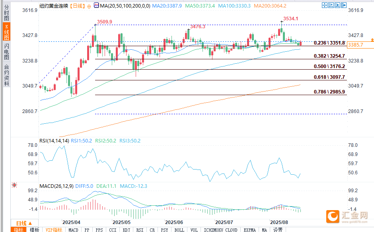Select the RSI indicator button in bottom bar
This screenshot has width=374, height=232.
click(x=140, y=230)
